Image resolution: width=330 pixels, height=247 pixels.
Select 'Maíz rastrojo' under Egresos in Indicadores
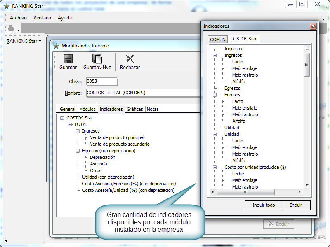tap(245, 115)
